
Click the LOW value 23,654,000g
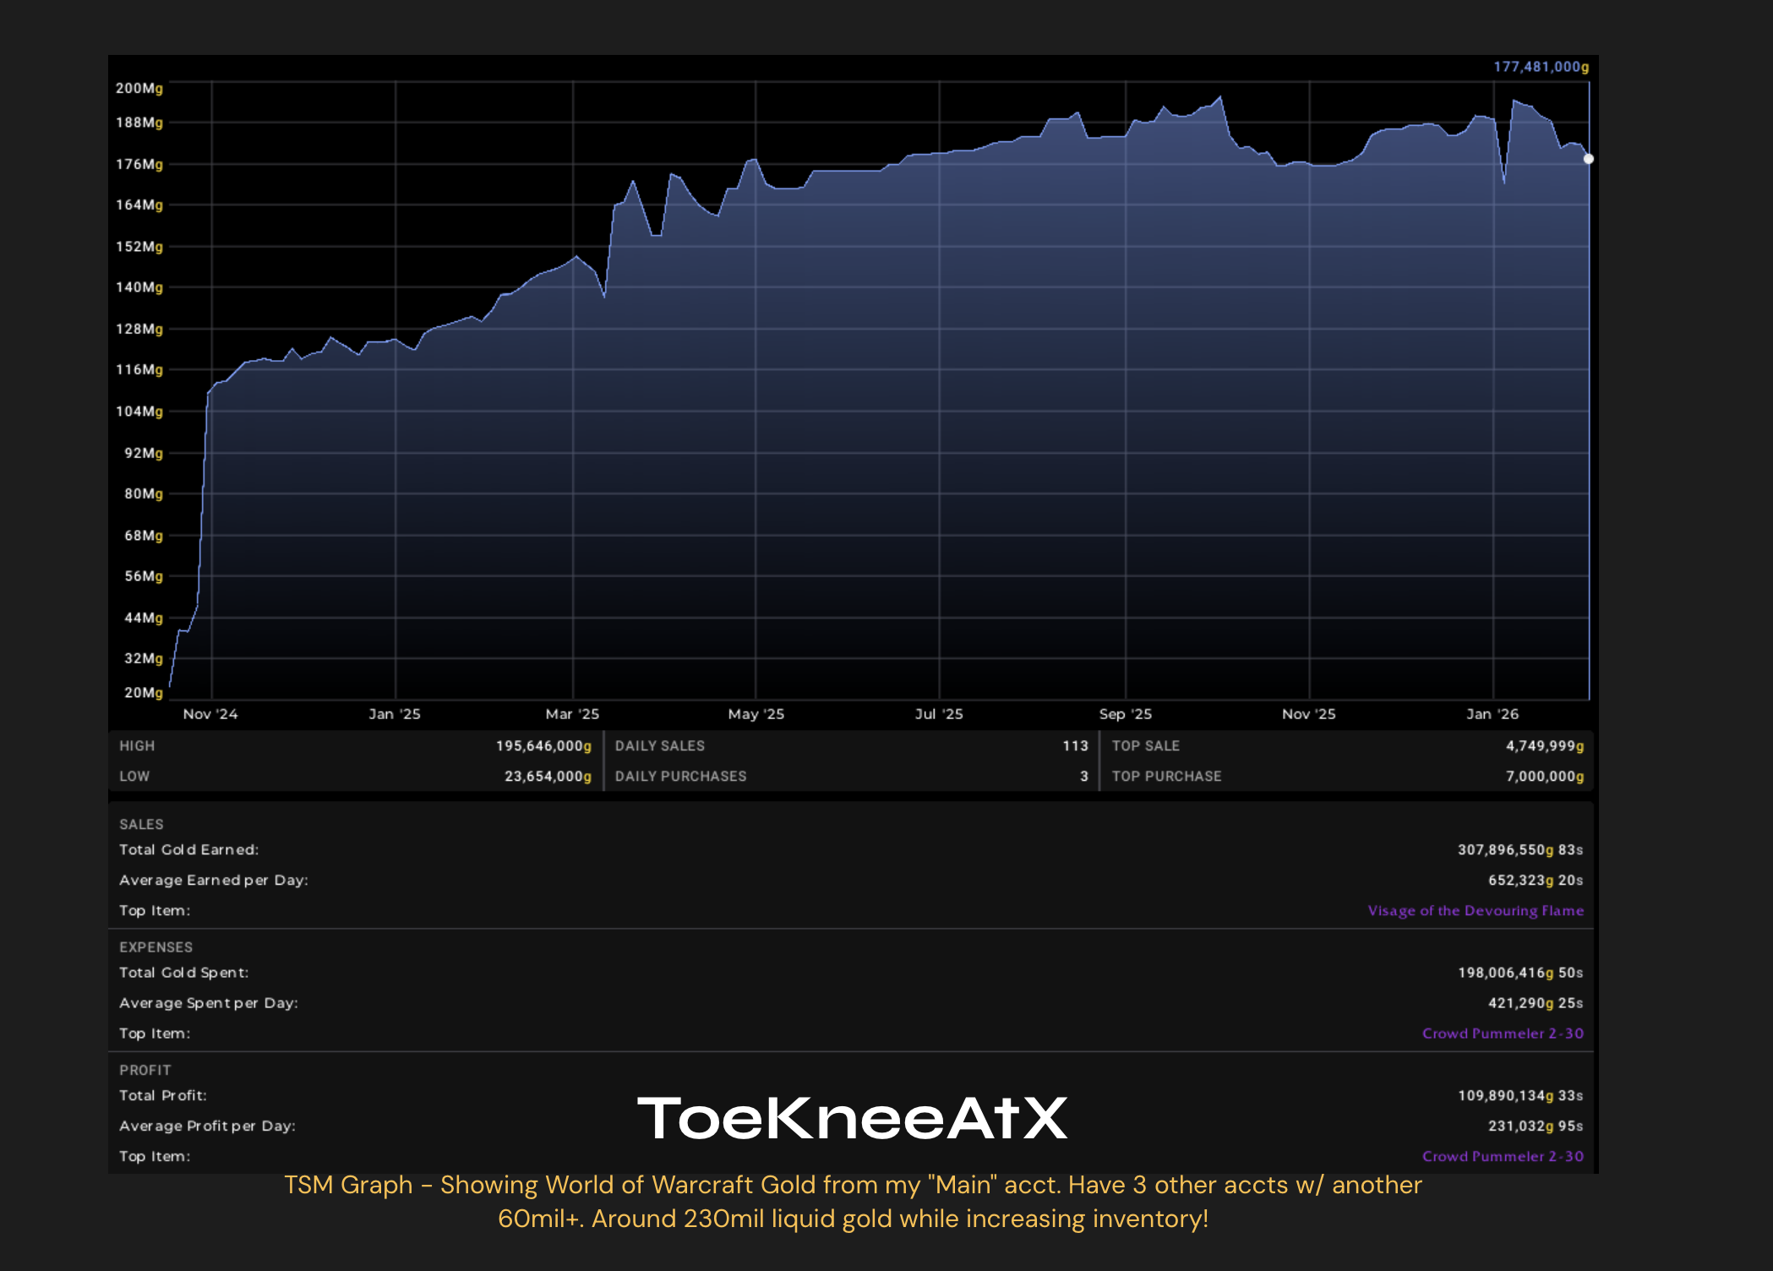548,776
